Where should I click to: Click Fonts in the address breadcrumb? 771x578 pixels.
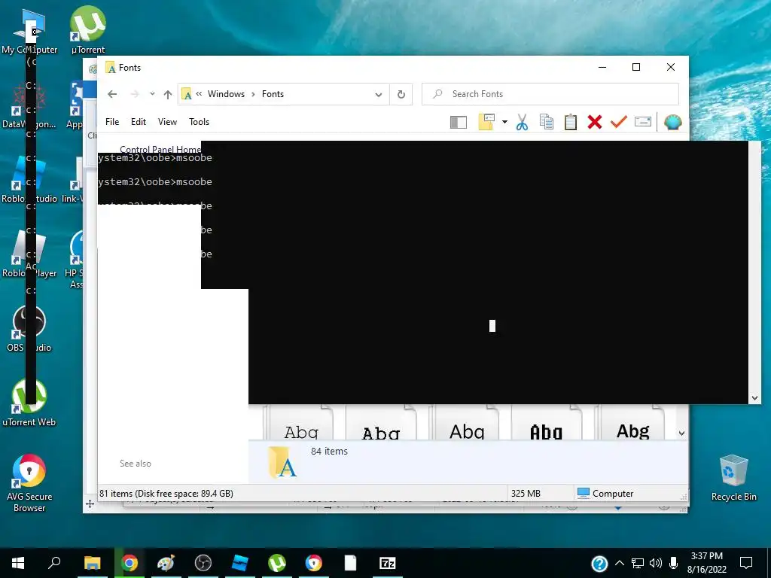coord(273,94)
